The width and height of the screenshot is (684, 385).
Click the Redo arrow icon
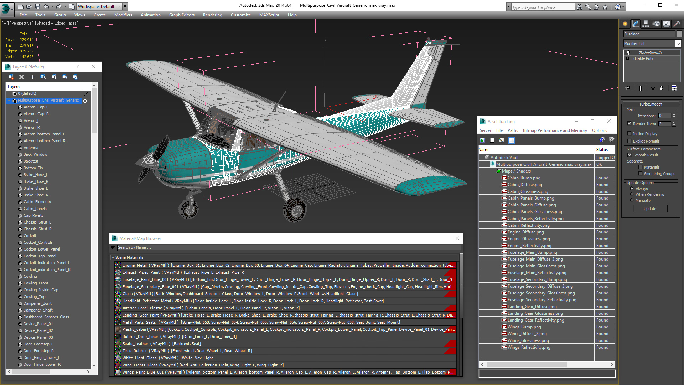(x=58, y=6)
